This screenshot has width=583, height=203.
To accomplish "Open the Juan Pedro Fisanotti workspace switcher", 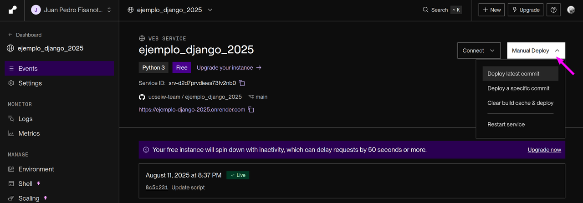I will [72, 10].
